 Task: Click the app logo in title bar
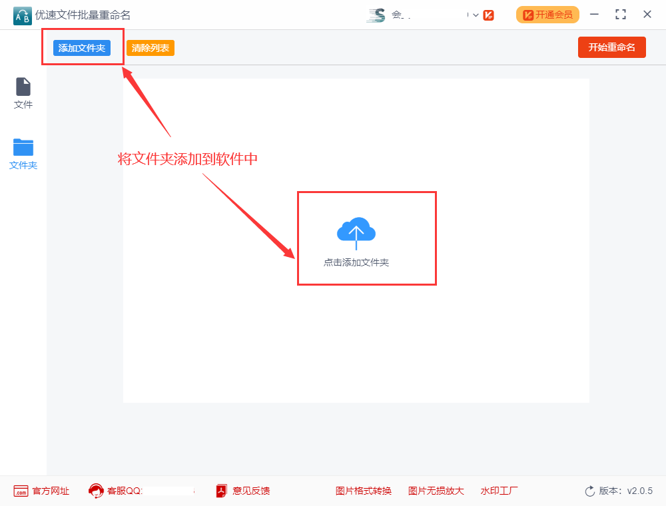click(x=22, y=15)
